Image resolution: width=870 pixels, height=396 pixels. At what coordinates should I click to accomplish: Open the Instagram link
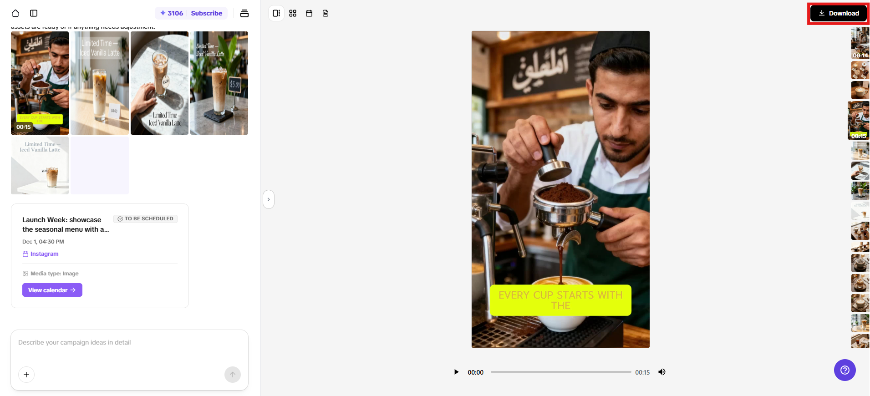click(44, 254)
